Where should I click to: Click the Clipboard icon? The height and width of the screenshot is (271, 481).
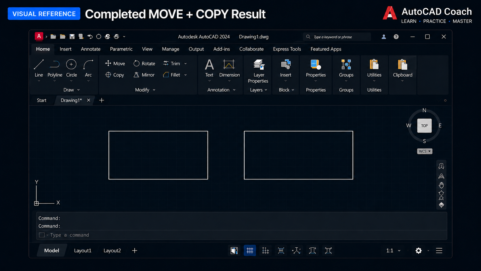(402, 69)
